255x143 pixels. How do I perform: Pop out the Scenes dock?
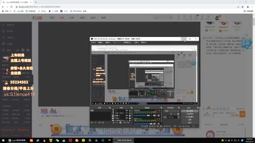point(110,108)
